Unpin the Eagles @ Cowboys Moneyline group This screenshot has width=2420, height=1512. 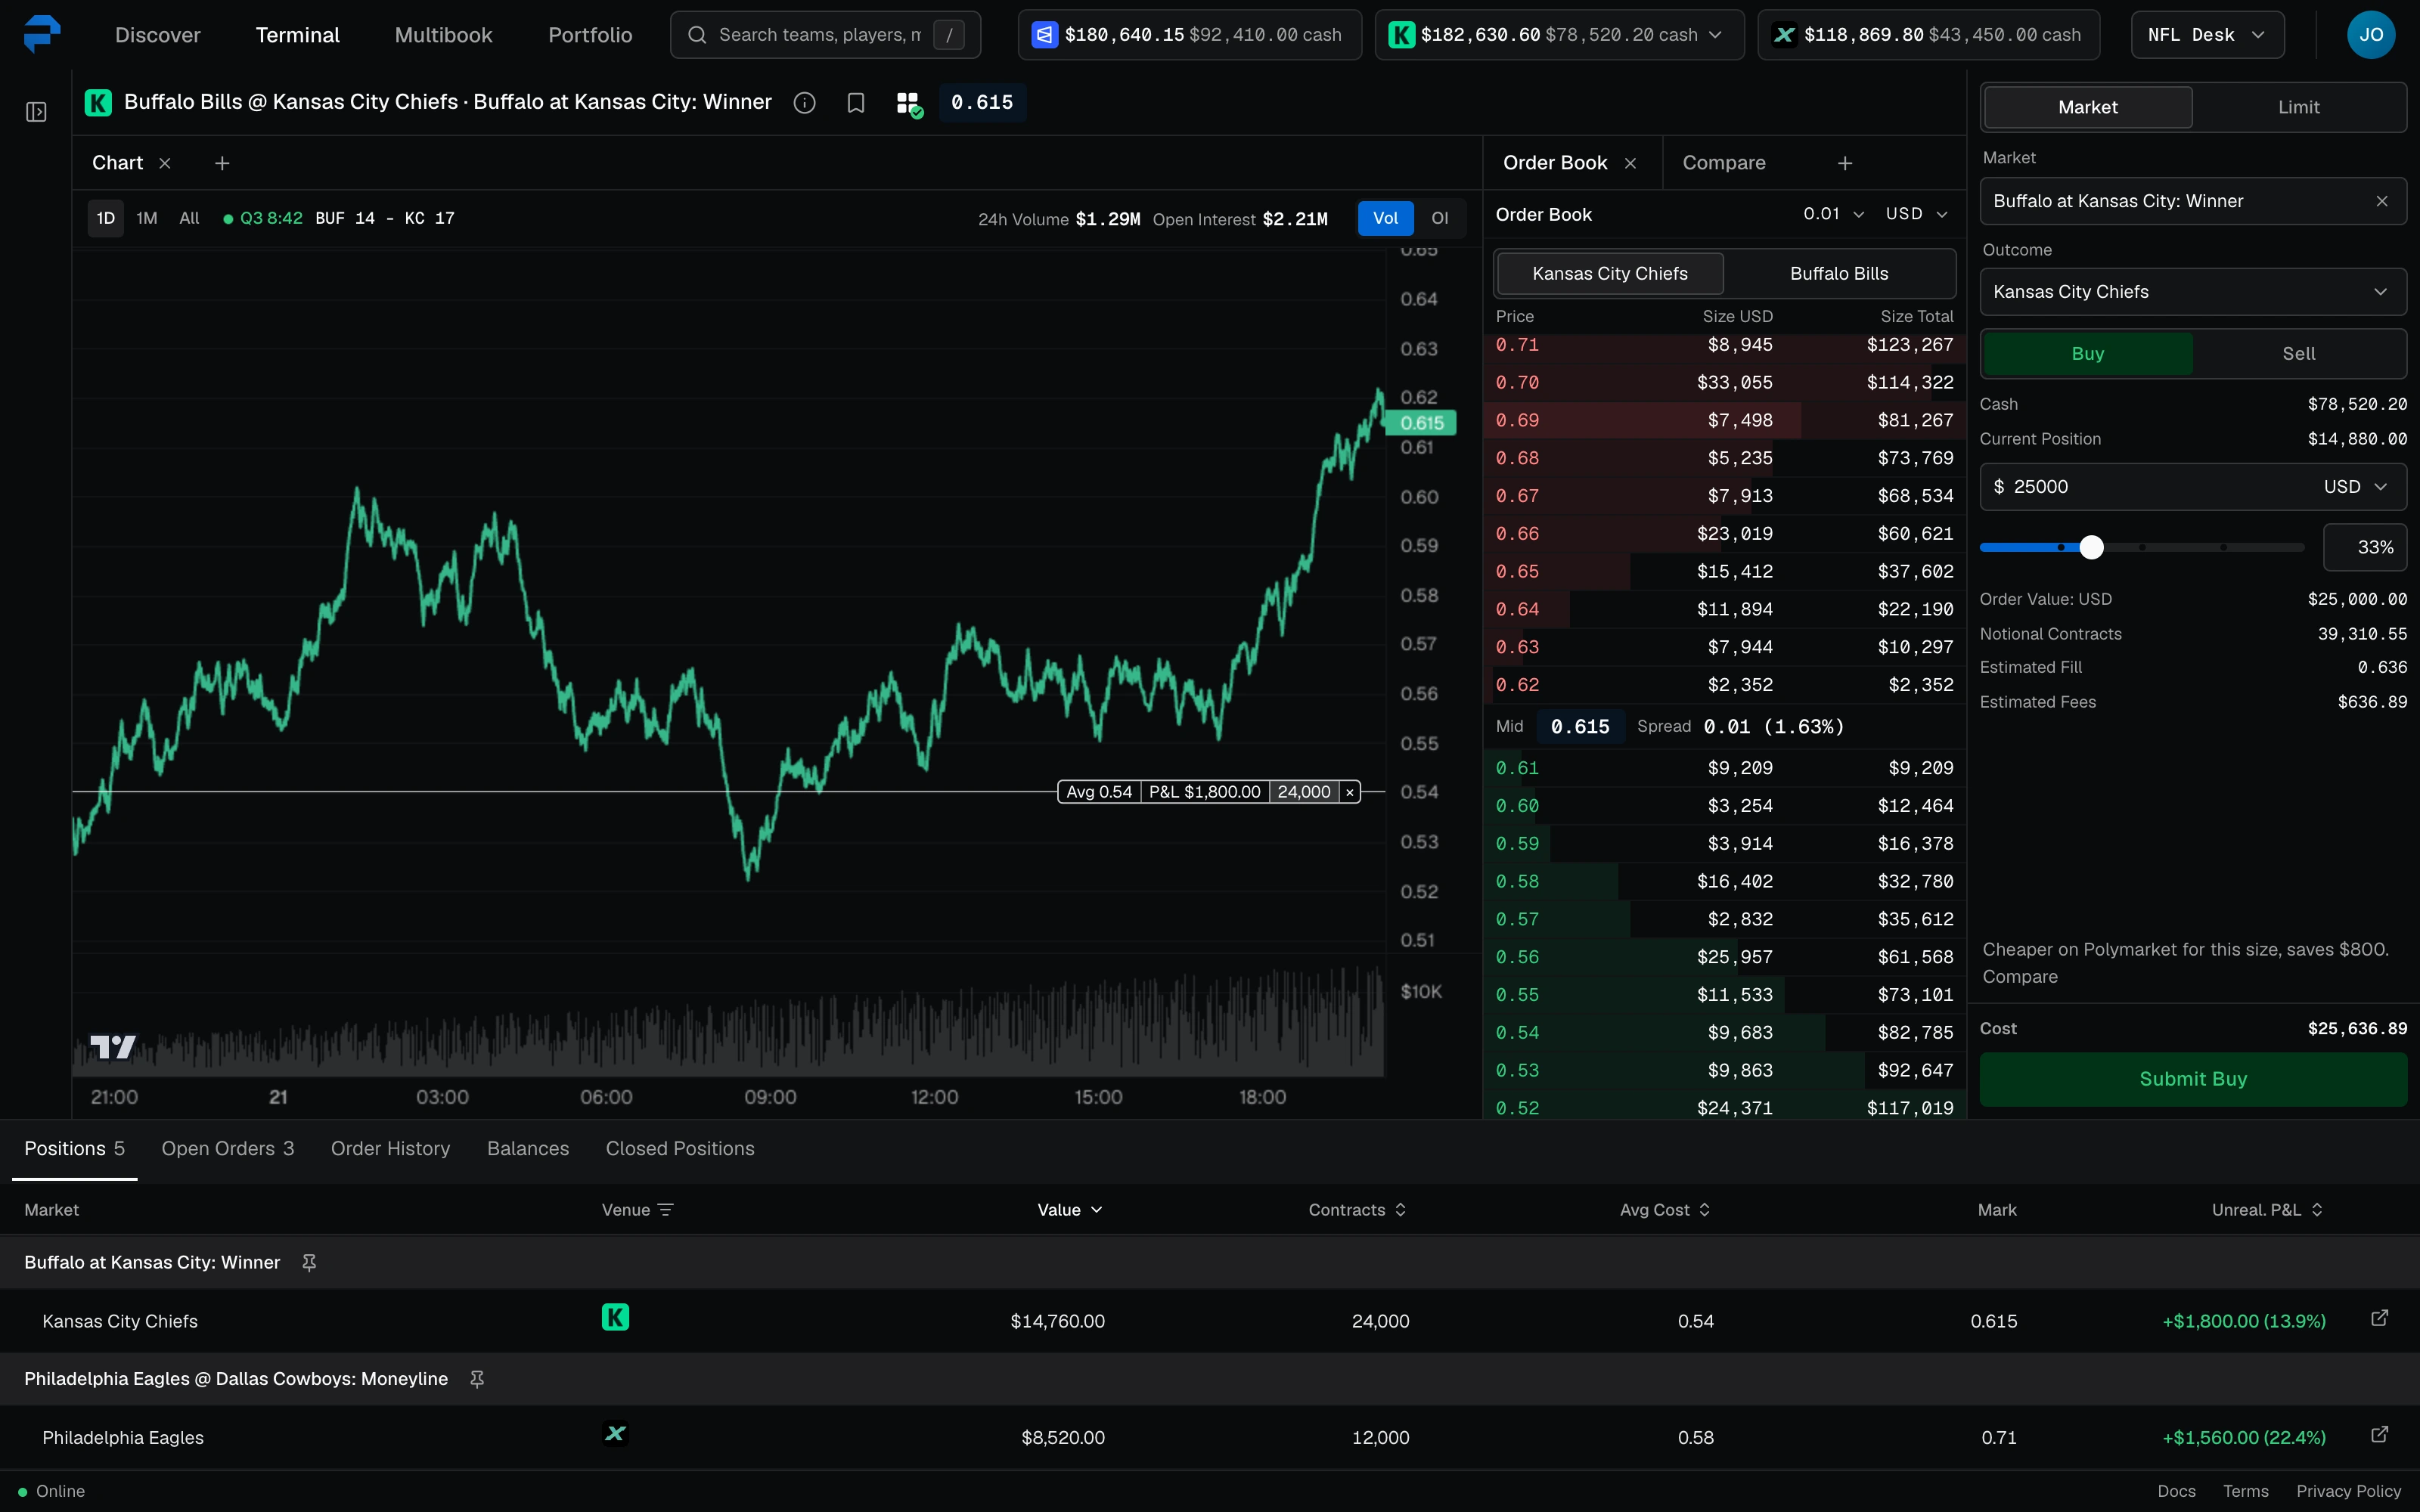(x=477, y=1379)
